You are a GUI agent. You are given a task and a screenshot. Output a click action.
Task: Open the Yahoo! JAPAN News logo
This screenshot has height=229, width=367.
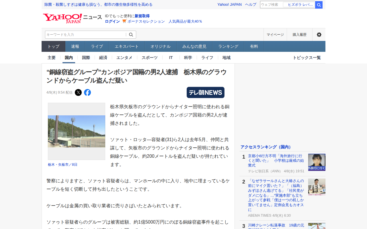72,18
